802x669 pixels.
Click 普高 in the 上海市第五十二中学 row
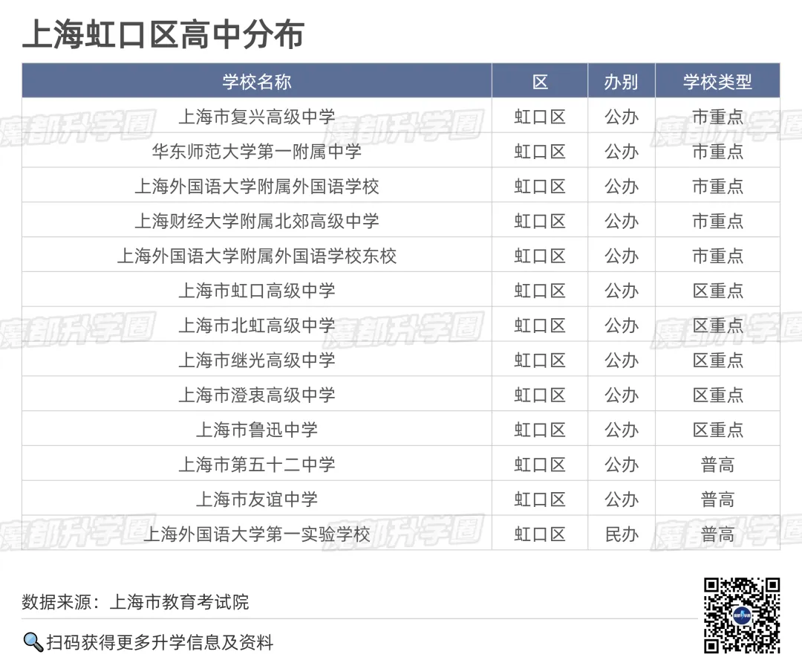(x=717, y=465)
